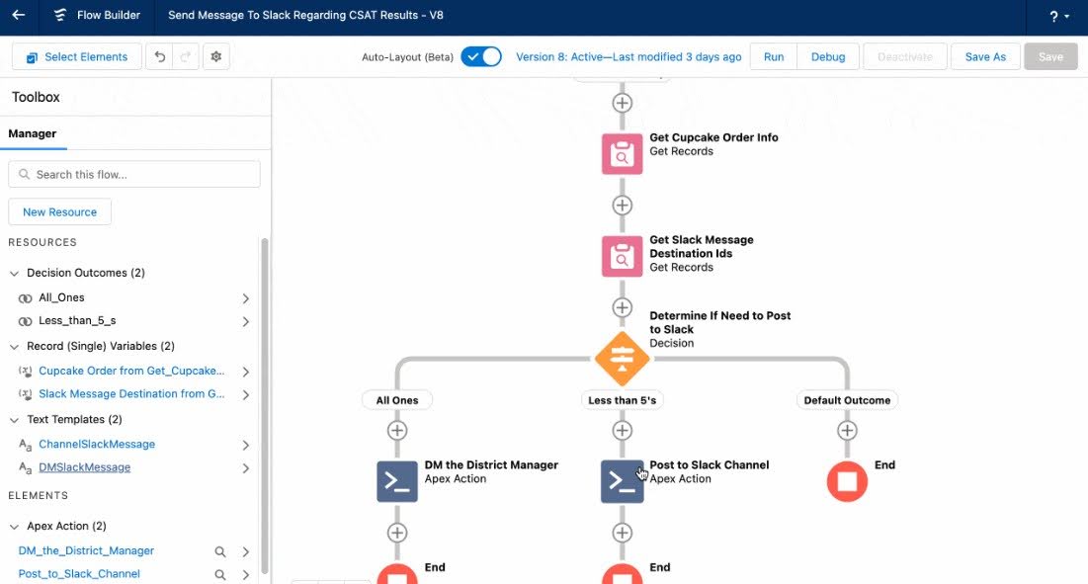
Task: Collapse the Decision Outcomes section
Action: [x=14, y=274]
